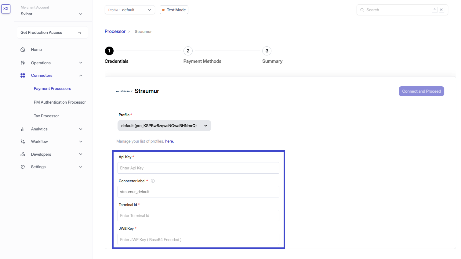Click the Operations sliders icon

[x=23, y=63]
